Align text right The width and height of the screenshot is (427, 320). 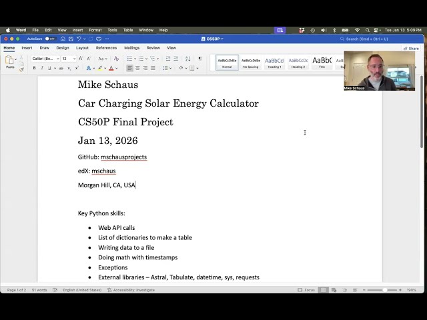tap(145, 68)
